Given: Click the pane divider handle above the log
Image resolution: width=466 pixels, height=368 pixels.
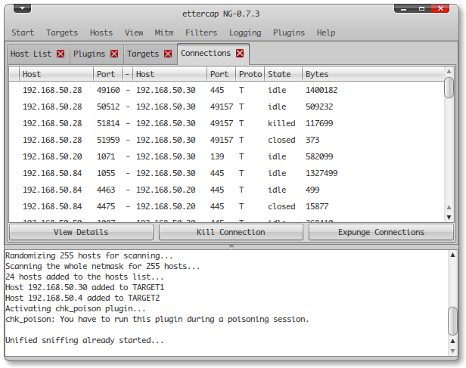Looking at the screenshot, I should [231, 246].
